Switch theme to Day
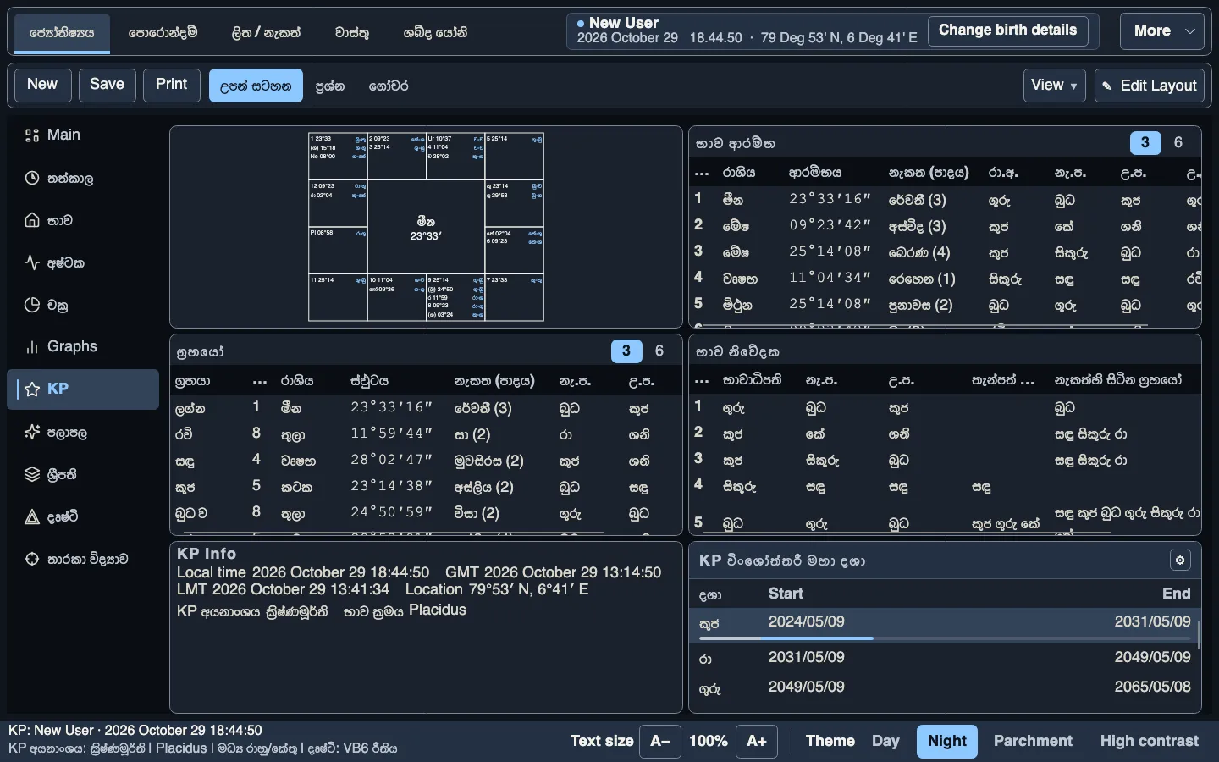Viewport: 1219px width, 762px height. point(885,741)
